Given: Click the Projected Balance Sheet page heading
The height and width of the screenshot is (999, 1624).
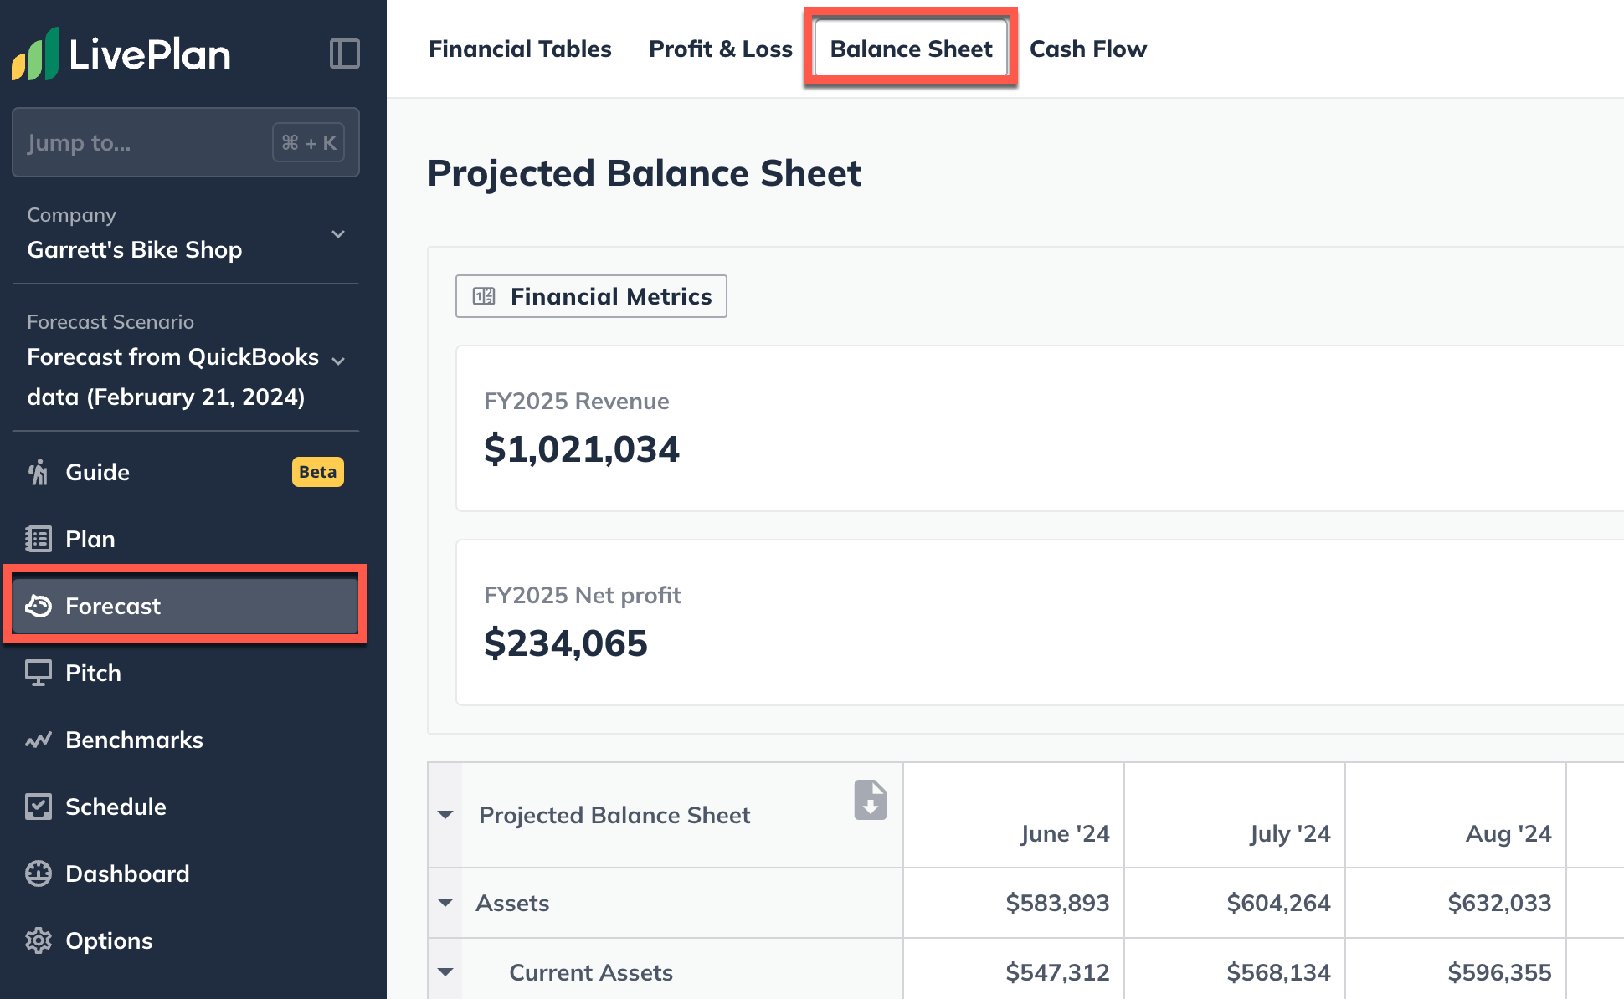Looking at the screenshot, I should (645, 173).
